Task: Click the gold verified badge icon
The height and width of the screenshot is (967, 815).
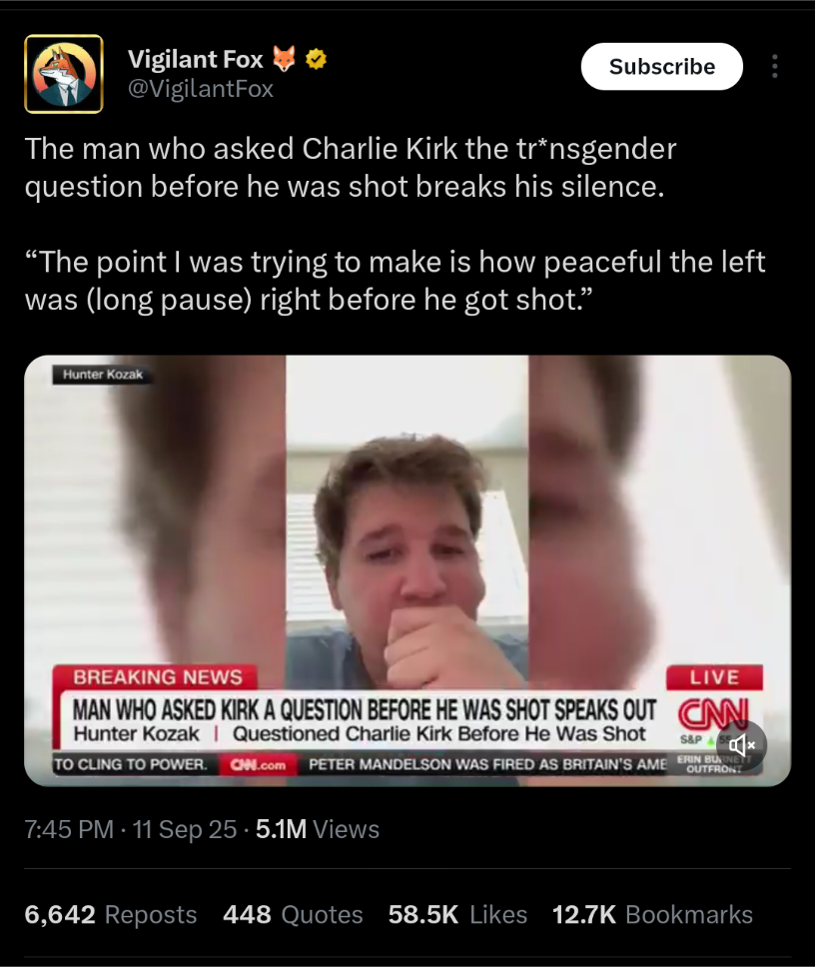Action: coord(317,59)
